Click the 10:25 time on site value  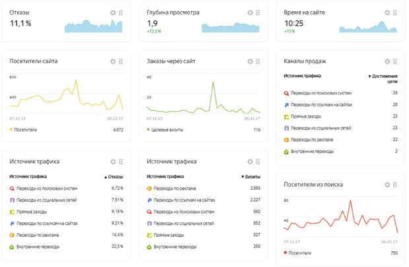tap(294, 24)
